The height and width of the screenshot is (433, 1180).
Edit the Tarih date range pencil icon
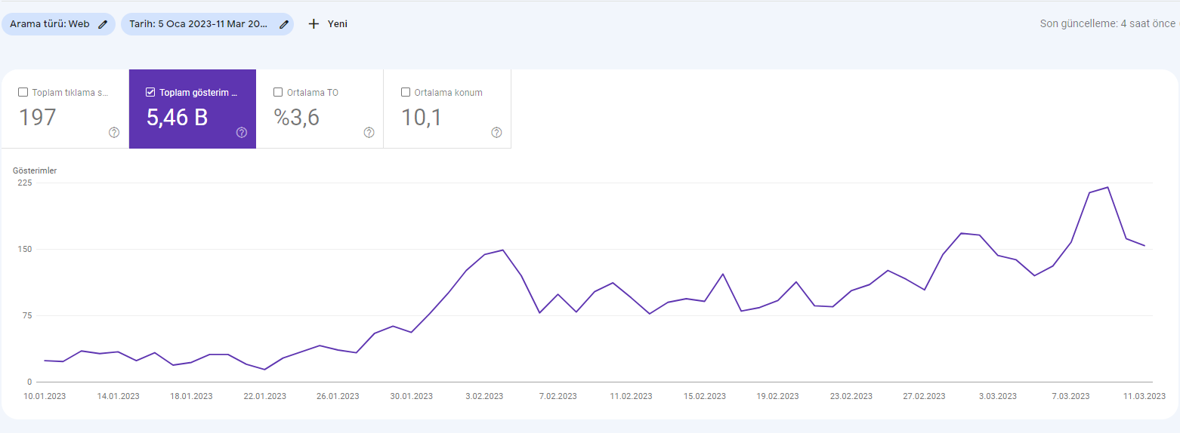tap(284, 24)
